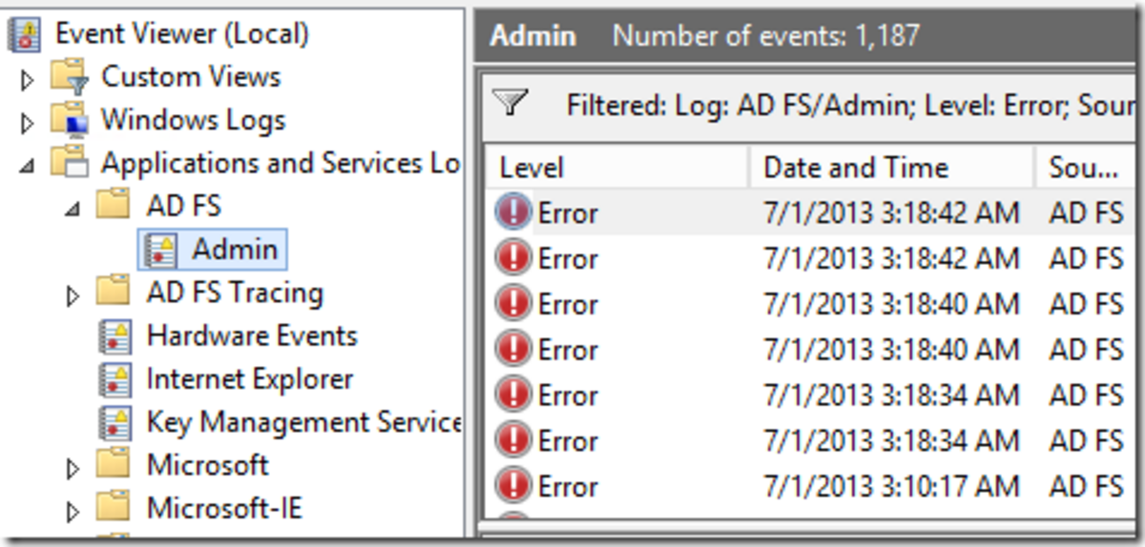Expand the AD FS Tracing node
The width and height of the screenshot is (1145, 547).
[x=73, y=296]
